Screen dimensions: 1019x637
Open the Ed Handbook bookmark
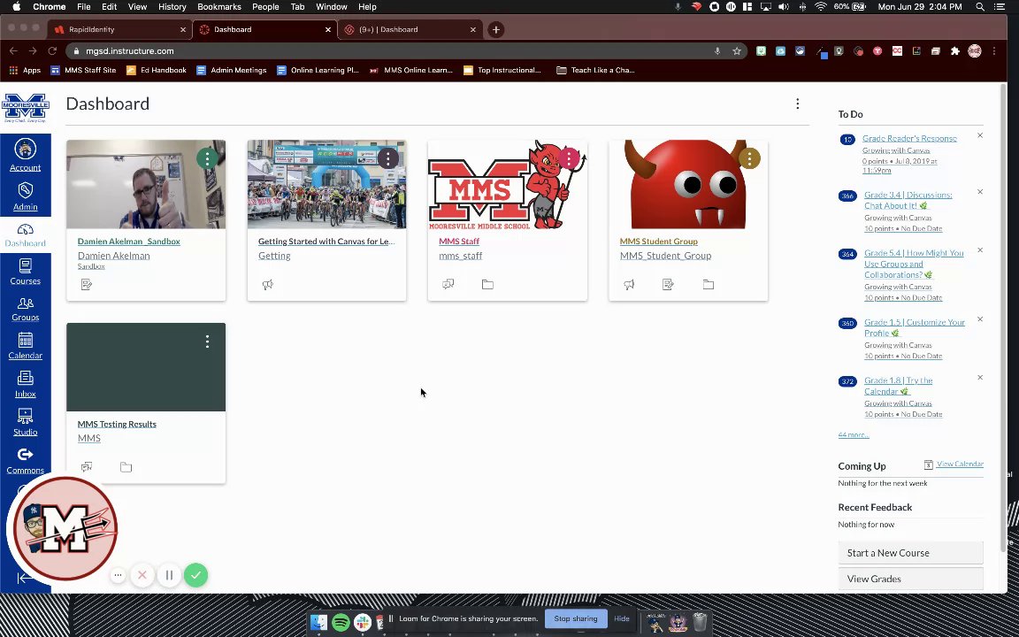pos(157,70)
